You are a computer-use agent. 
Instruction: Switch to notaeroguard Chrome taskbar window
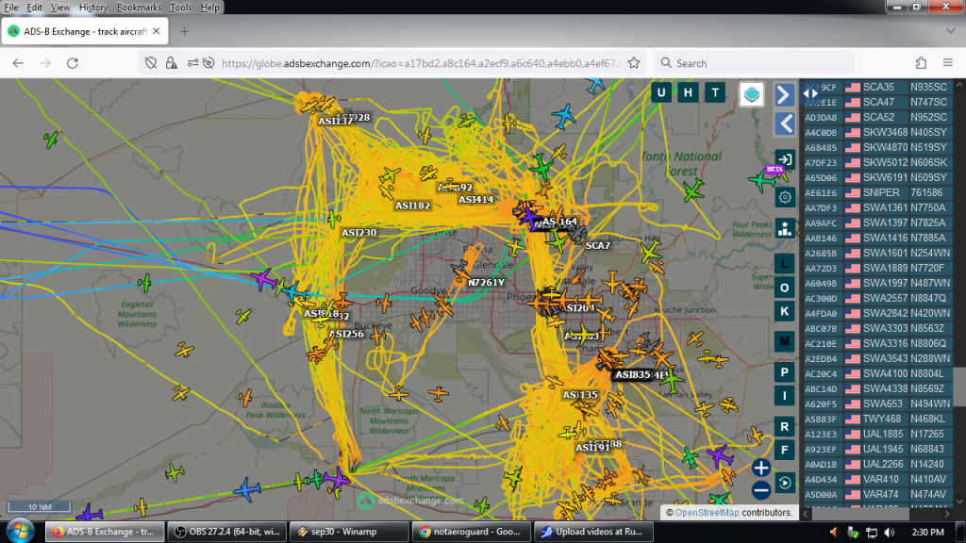point(472,532)
